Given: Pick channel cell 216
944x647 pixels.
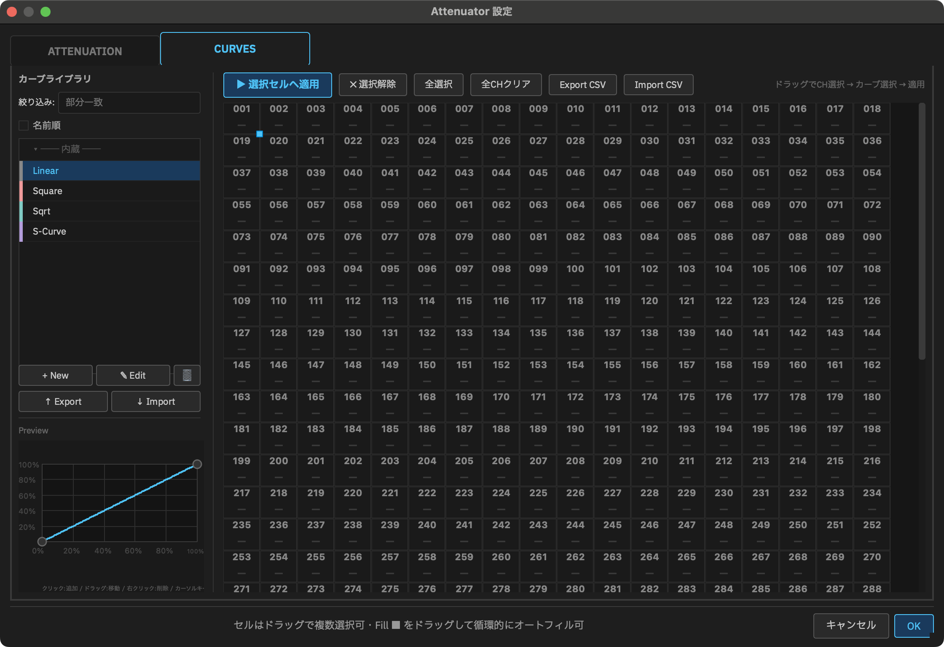Looking at the screenshot, I should [x=872, y=470].
